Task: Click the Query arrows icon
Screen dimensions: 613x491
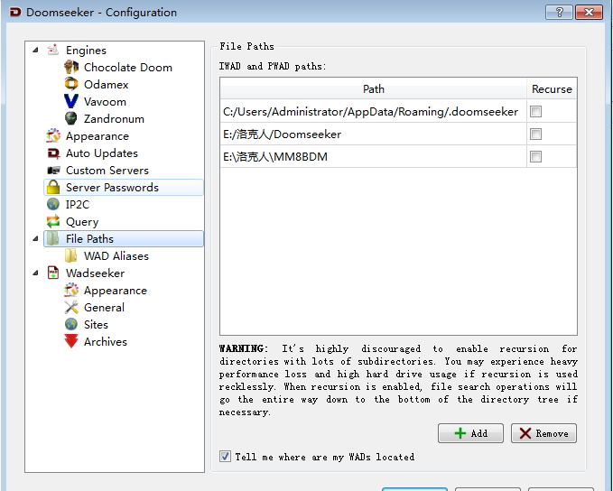Action: tap(52, 221)
